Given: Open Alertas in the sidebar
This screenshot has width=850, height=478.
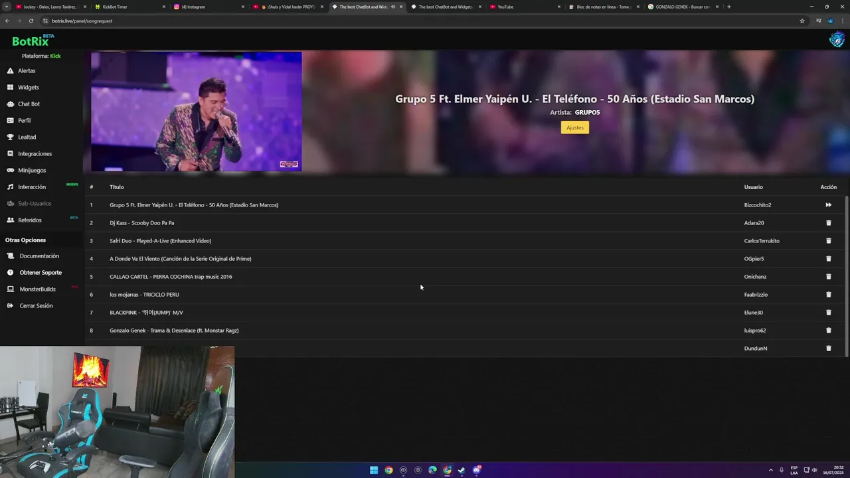Looking at the screenshot, I should pyautogui.click(x=27, y=70).
